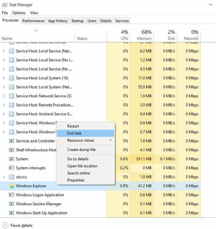216x229 pixels.
Task: Open the File menu
Action: 5,13
